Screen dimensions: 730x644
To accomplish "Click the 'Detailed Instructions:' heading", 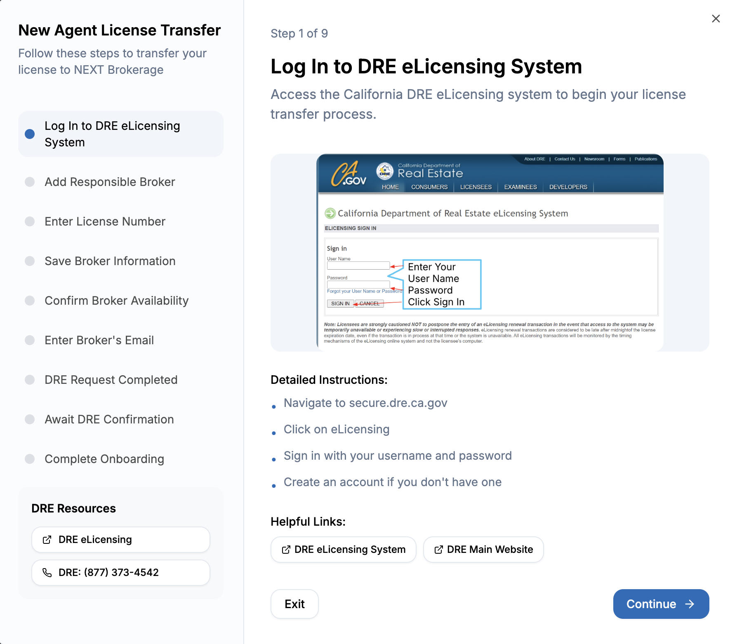I will tap(329, 380).
